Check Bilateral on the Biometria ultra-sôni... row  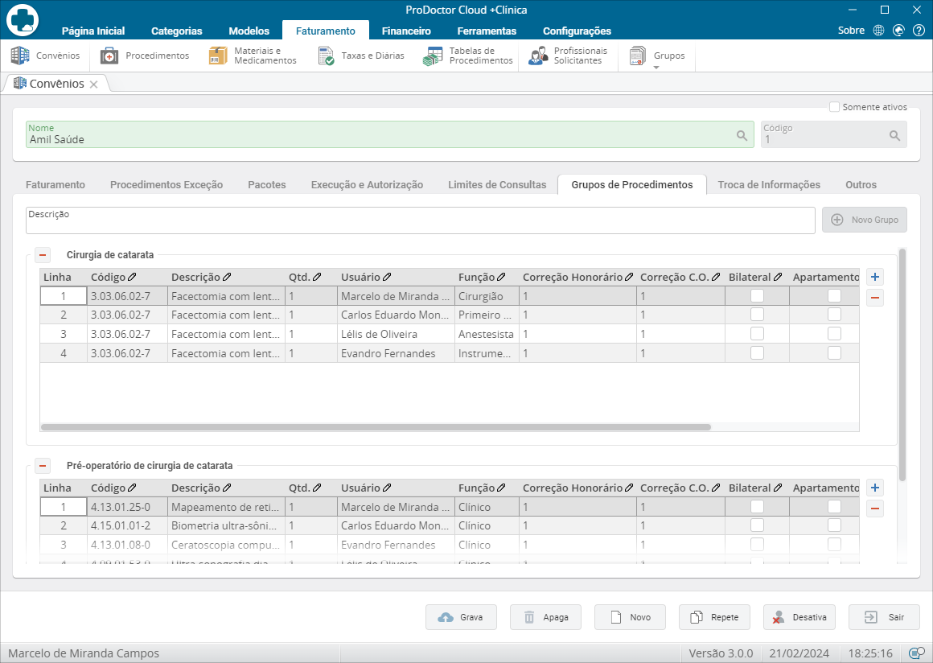[x=757, y=525]
